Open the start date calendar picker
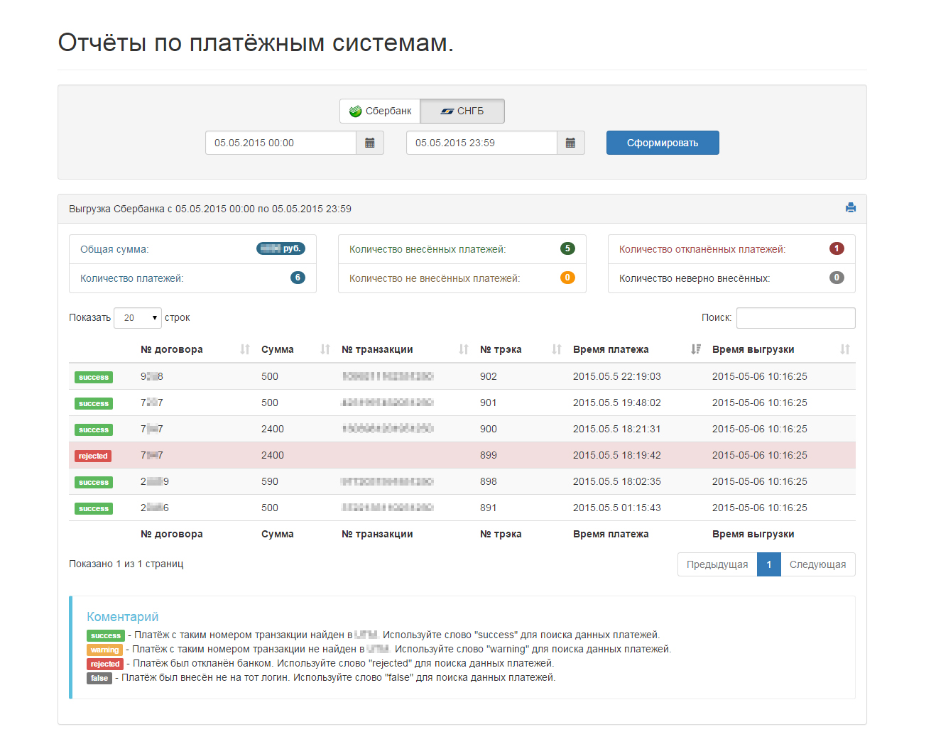The image size is (931, 739). 370,143
